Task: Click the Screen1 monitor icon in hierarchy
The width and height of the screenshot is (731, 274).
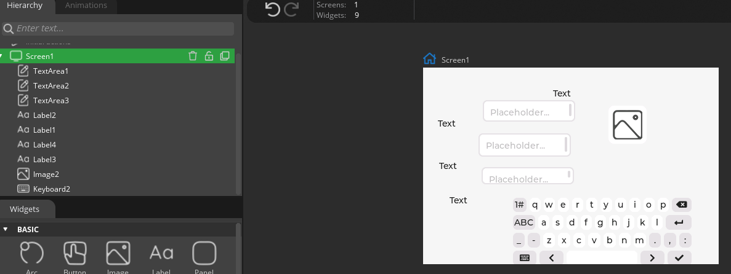Action: (x=16, y=57)
